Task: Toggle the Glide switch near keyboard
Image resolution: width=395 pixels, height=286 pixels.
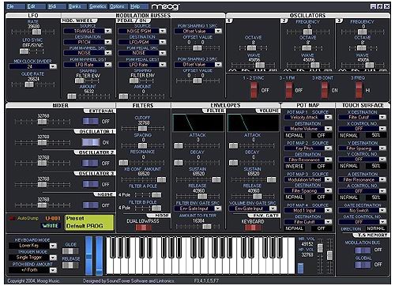Action: coord(70,251)
